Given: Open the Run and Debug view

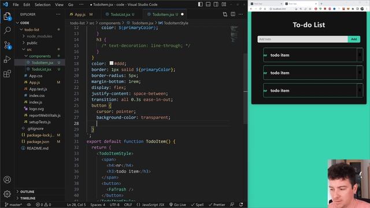Looking at the screenshot, I should click(x=8, y=59).
